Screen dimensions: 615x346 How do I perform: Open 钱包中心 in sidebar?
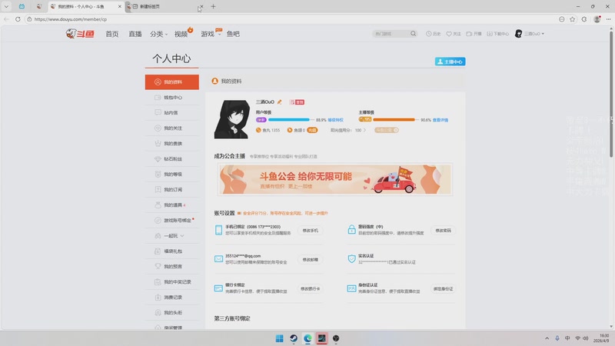coord(171,98)
